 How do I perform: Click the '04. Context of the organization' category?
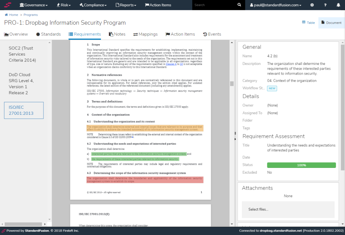click(x=292, y=81)
